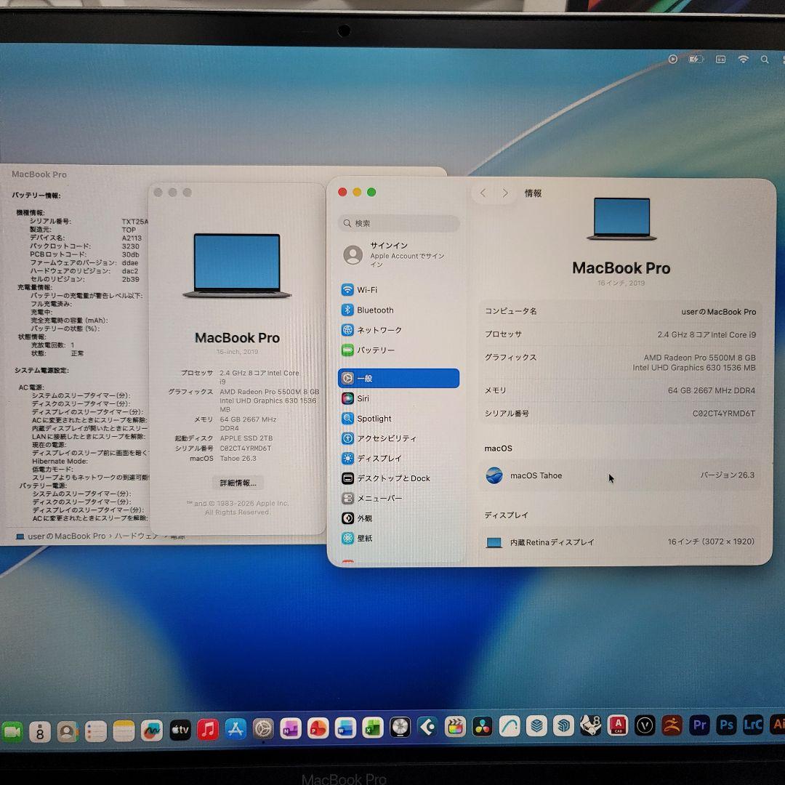Open the App Store dock icon
This screenshot has width=785, height=785.
click(235, 730)
